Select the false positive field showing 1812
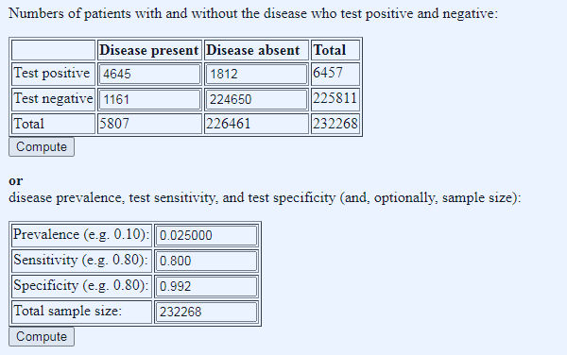Screen dimensions: 567x355 click(256, 74)
